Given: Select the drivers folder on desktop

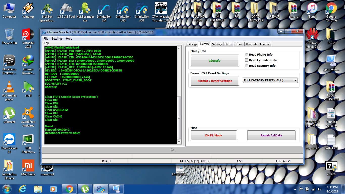Looking at the screenshot, I should (x=293, y=10).
